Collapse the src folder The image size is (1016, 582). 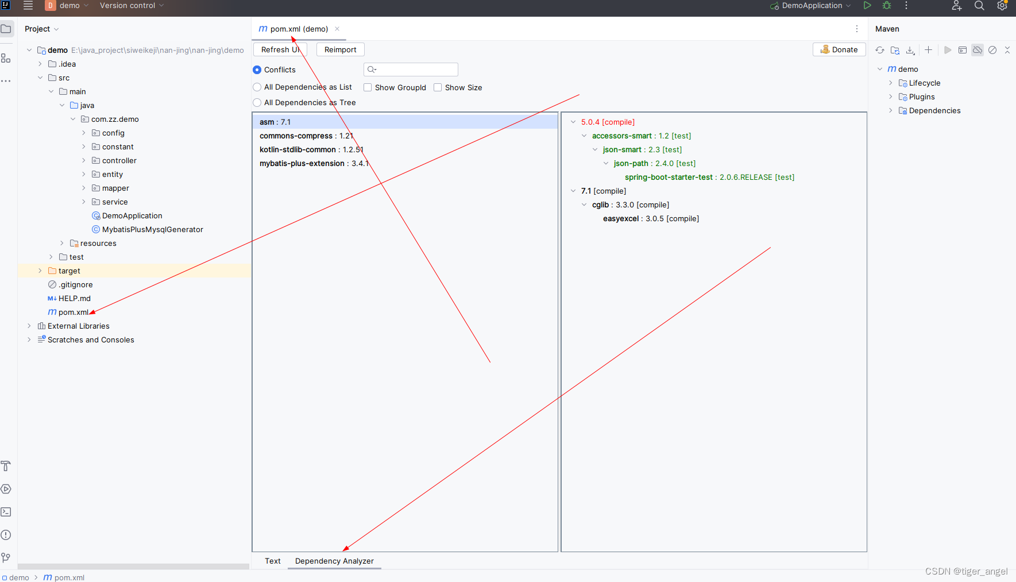pyautogui.click(x=40, y=78)
